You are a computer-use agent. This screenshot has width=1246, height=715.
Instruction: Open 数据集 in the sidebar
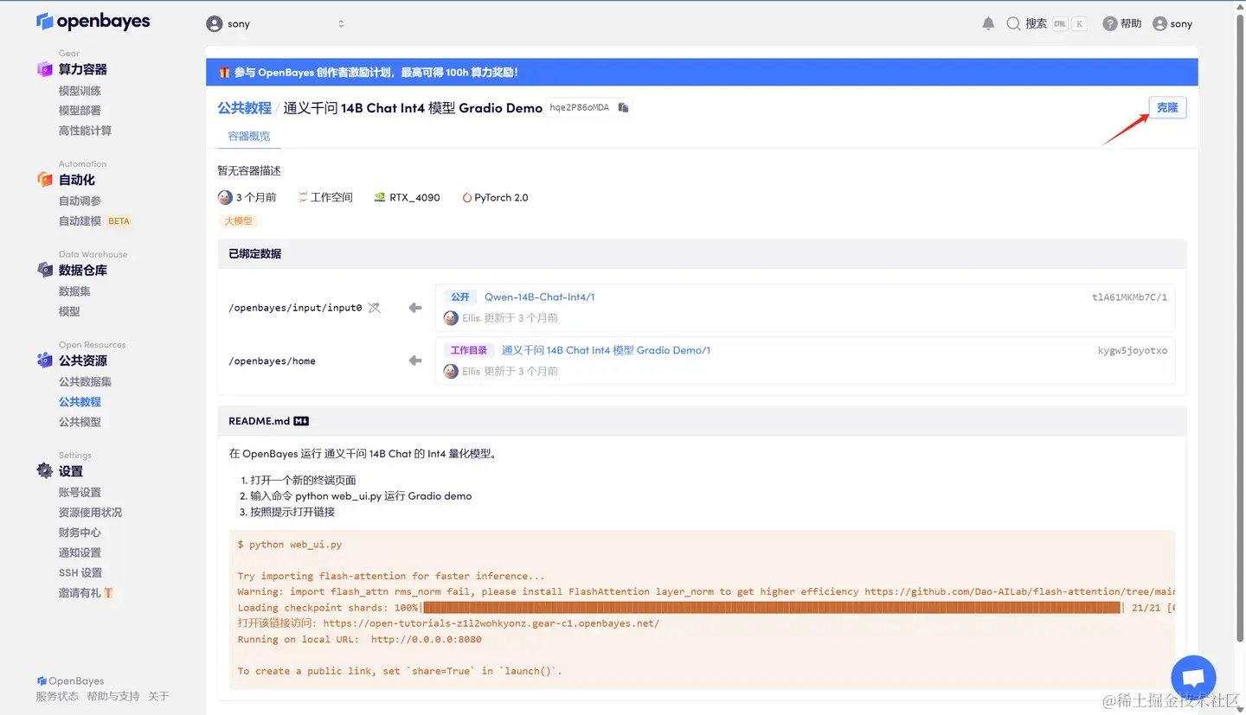[x=74, y=291]
